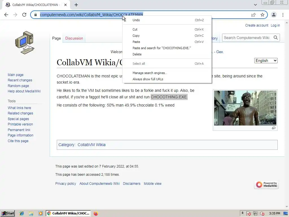Open Recent changes in the sidebar
Screen dimensions: 289x217
click(20, 80)
